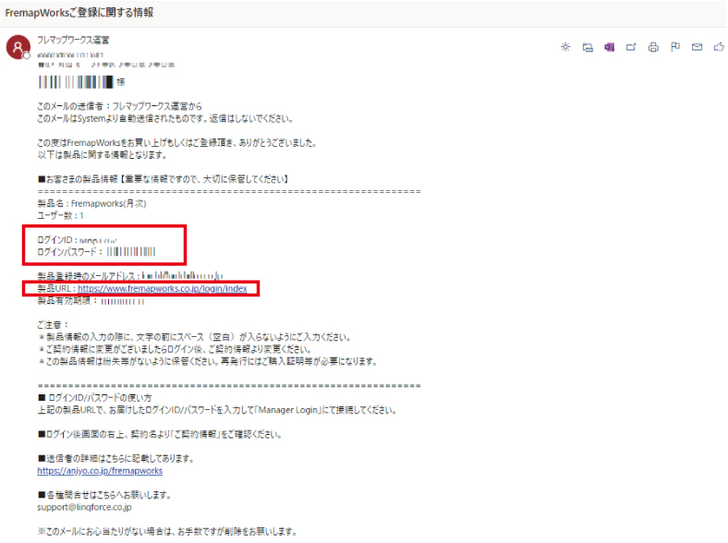Open sender name フレマップワークス運営 contact card
The height and width of the screenshot is (543, 728).
click(x=73, y=41)
